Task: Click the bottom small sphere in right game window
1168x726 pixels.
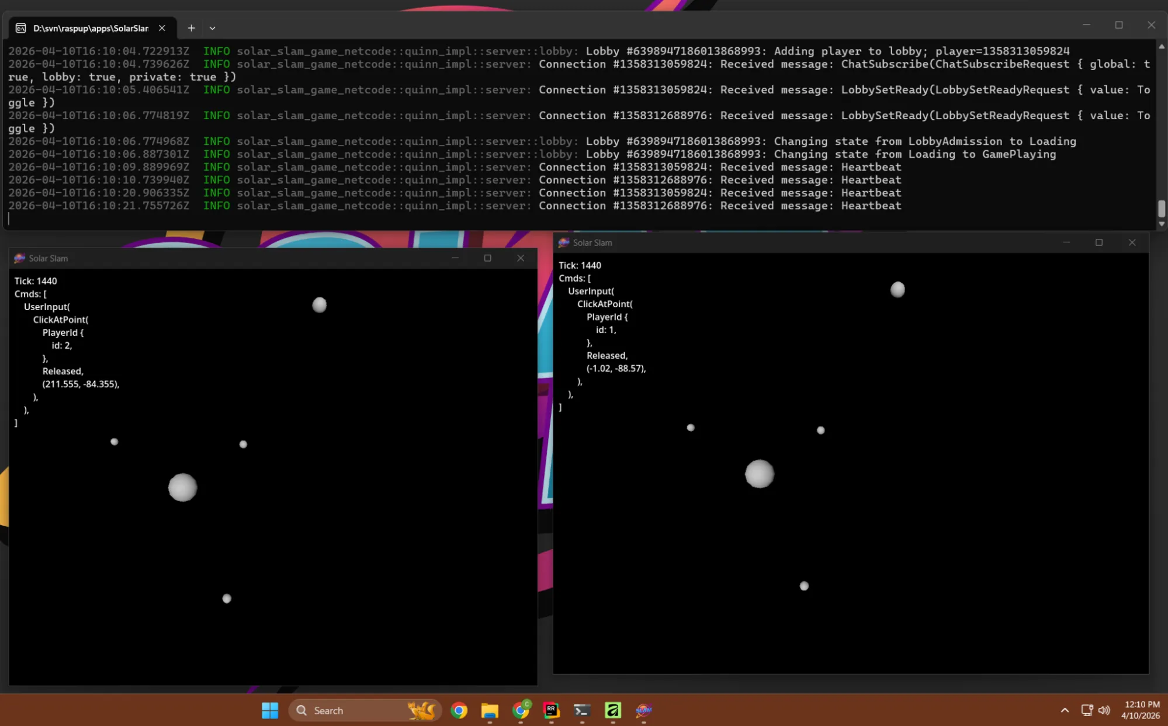Action: (x=804, y=586)
